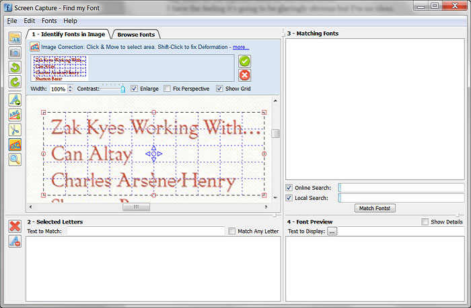Click left-middle circle handle of selection
Viewport: 471px width, 308px height.
pos(43,154)
